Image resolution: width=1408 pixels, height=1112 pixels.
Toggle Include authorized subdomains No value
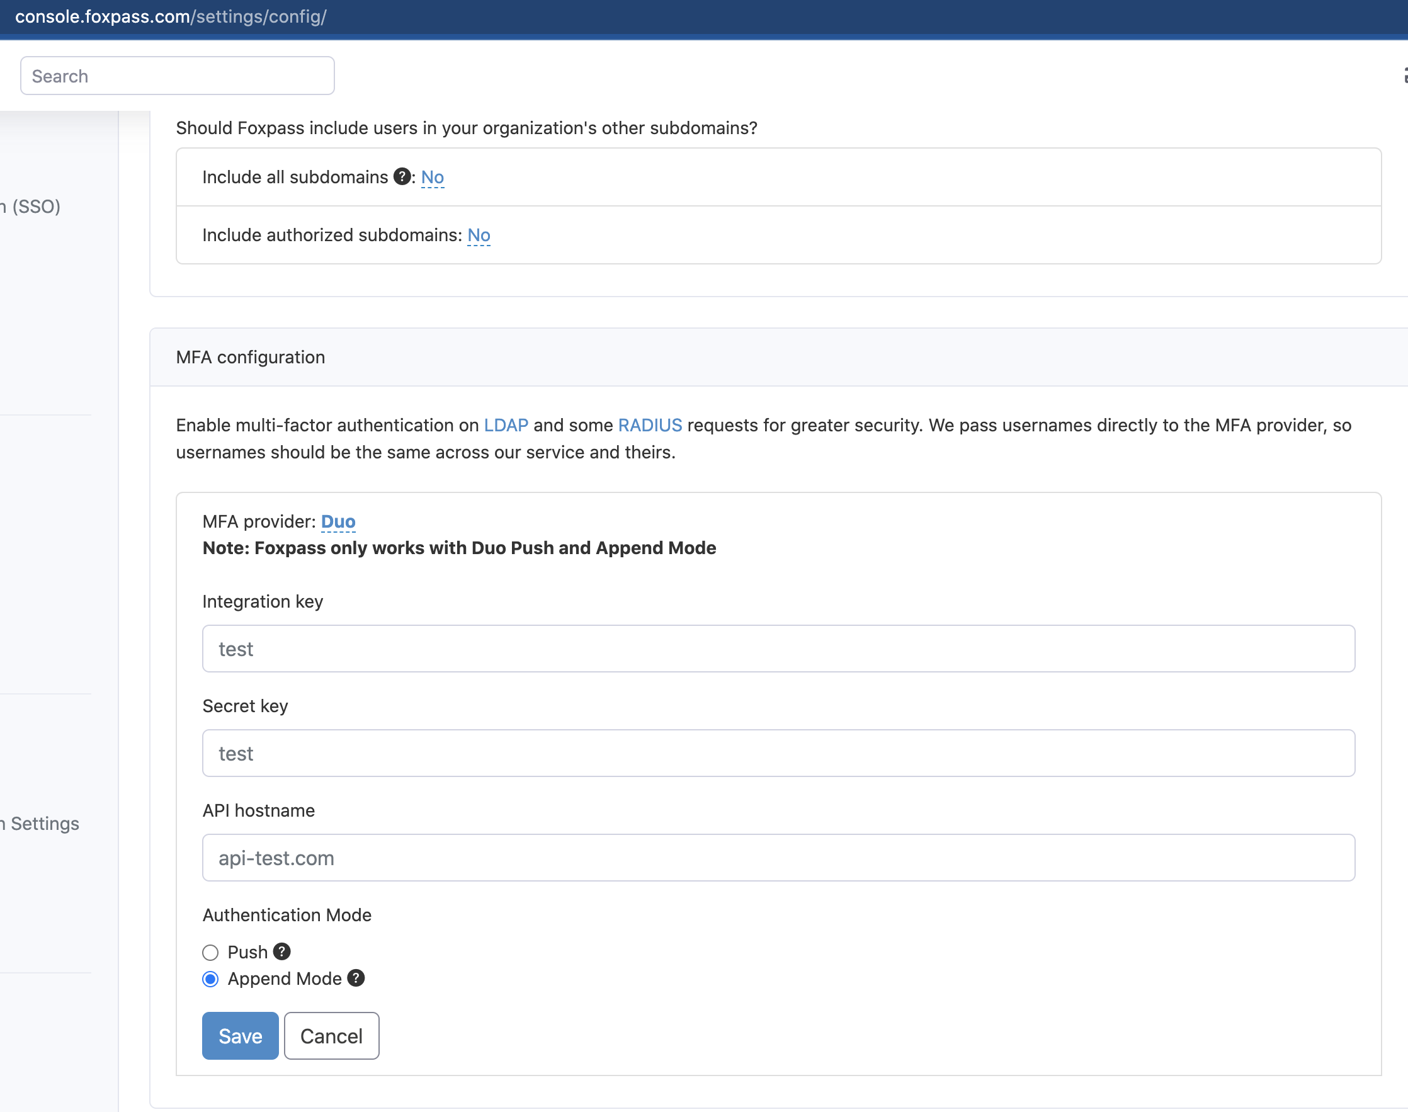pyautogui.click(x=479, y=235)
